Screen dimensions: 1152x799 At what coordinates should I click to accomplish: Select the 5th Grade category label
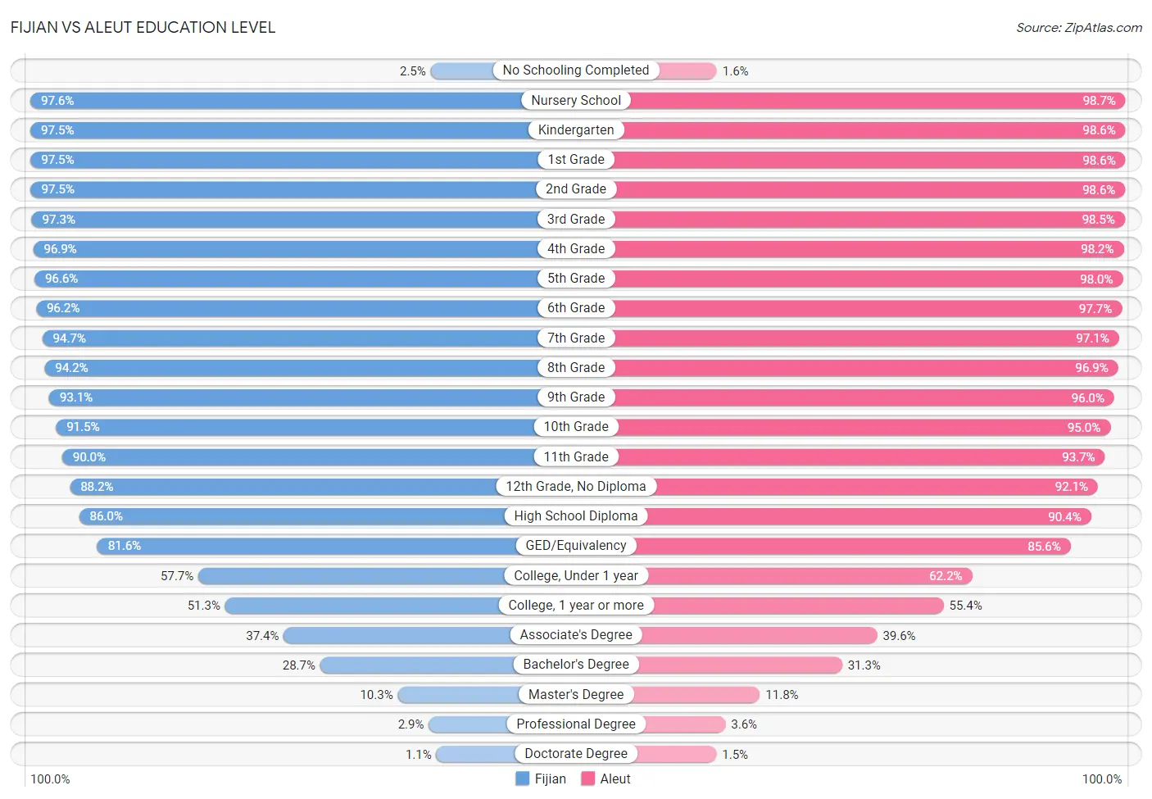click(x=576, y=279)
